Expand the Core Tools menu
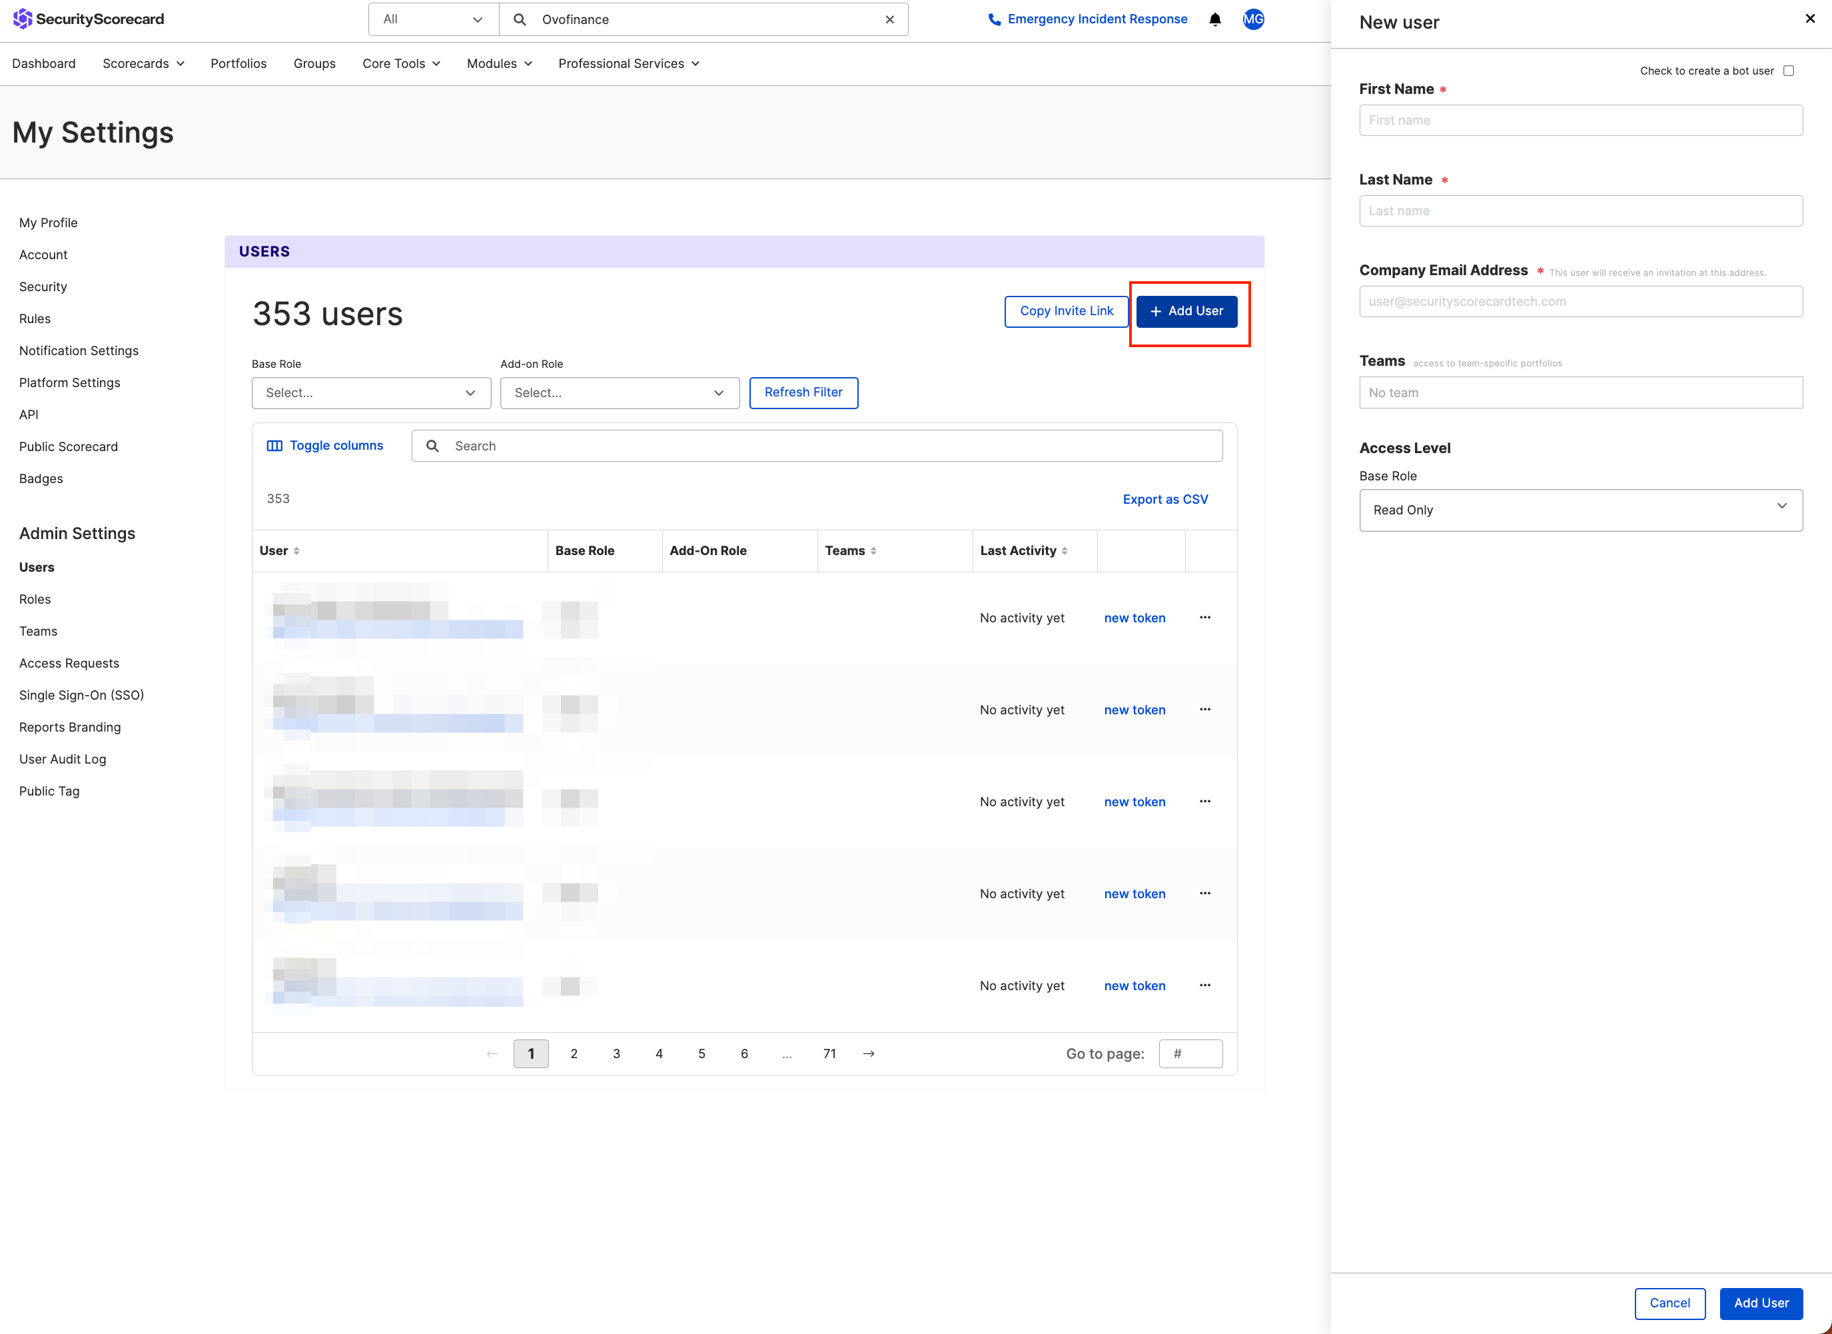 [x=400, y=64]
